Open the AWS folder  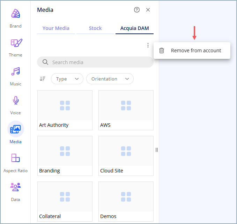point(126,110)
